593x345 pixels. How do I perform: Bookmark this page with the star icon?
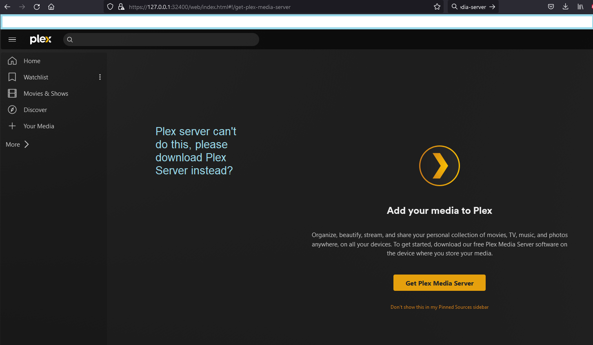pyautogui.click(x=437, y=7)
